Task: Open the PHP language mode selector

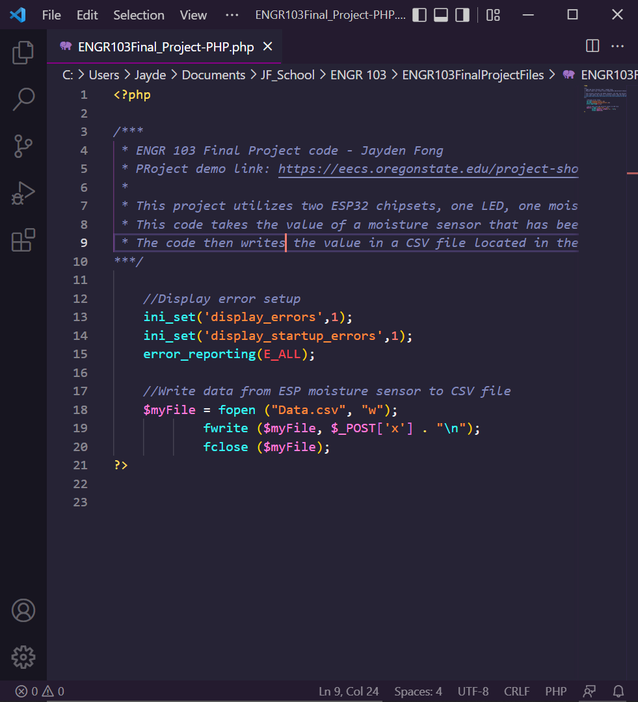Action: point(555,691)
